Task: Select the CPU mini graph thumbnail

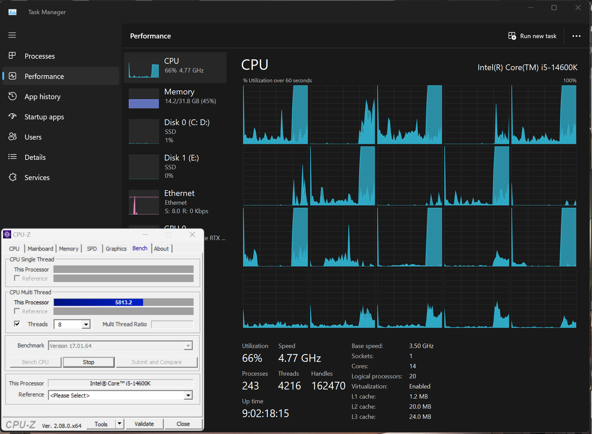Action: click(x=144, y=67)
